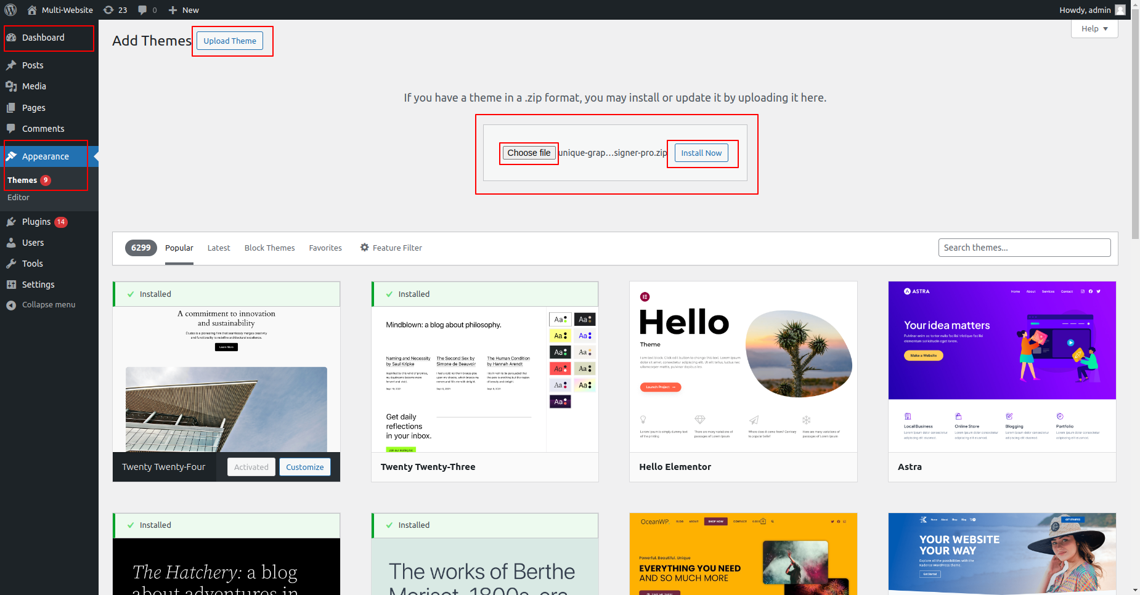Click the Install Now button

pos(701,153)
